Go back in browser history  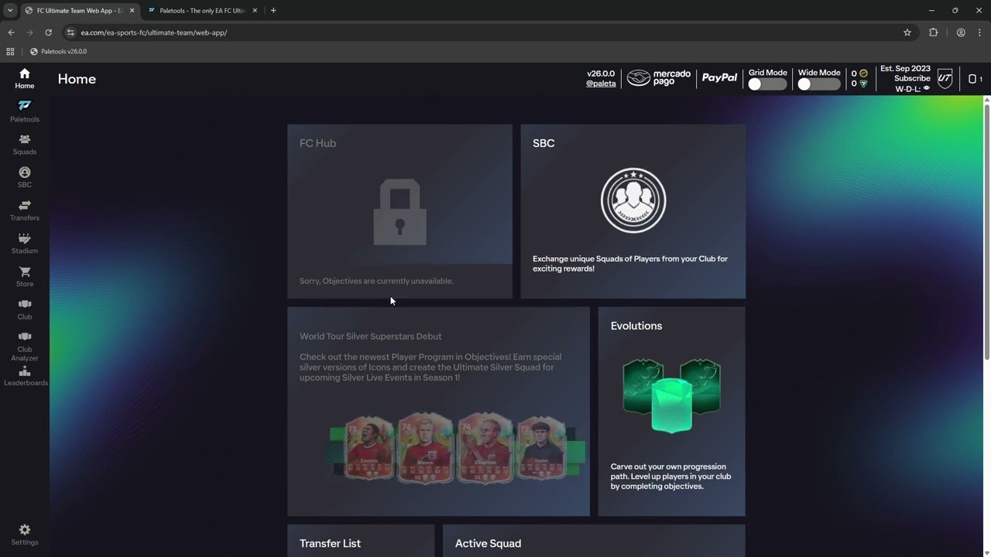[11, 32]
